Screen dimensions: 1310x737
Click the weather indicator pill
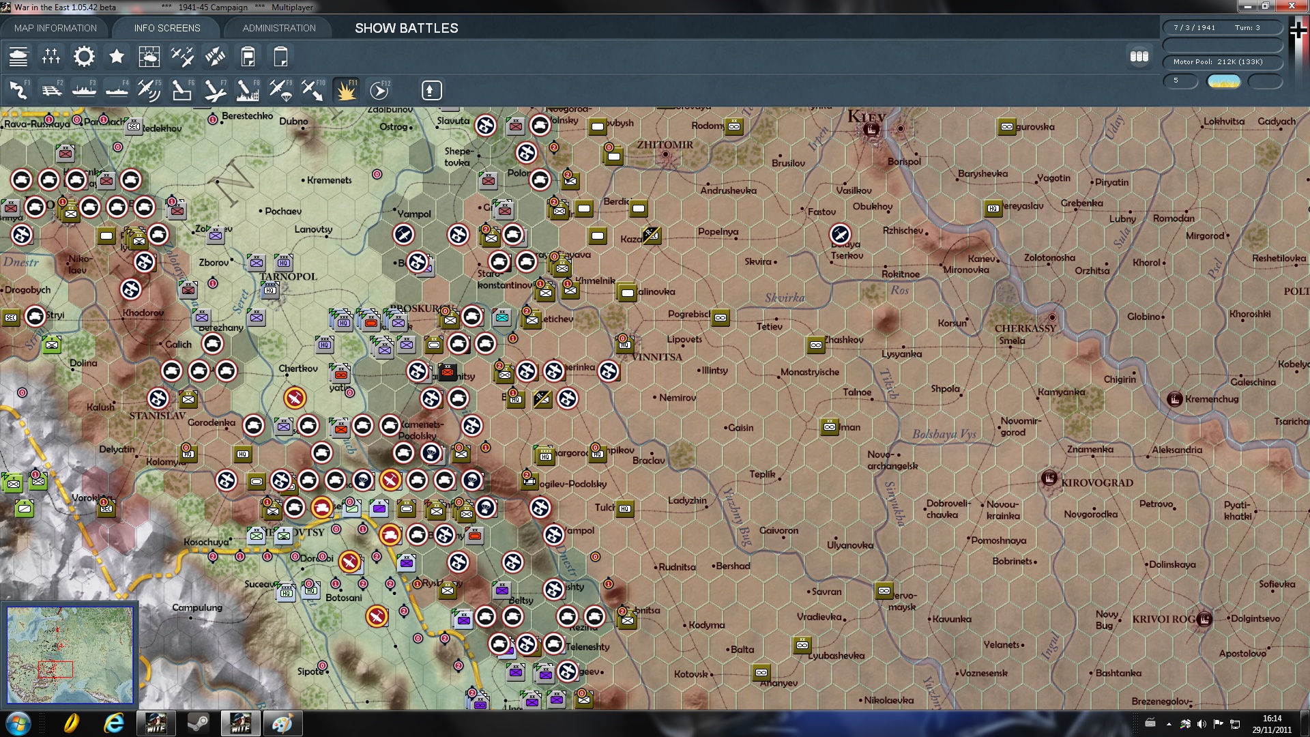(x=1223, y=81)
